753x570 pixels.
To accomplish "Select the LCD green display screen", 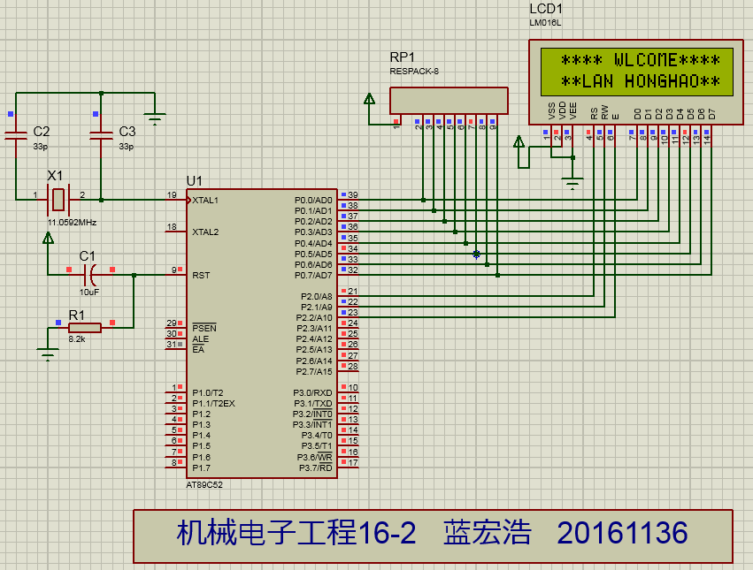I will pos(637,72).
